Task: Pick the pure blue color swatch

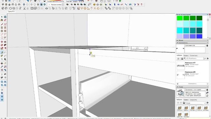Action: pos(199,36)
